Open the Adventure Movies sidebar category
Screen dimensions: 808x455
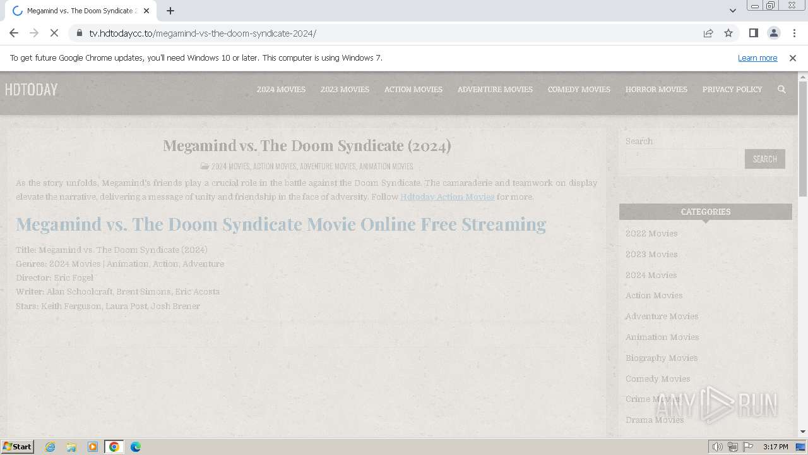662,316
